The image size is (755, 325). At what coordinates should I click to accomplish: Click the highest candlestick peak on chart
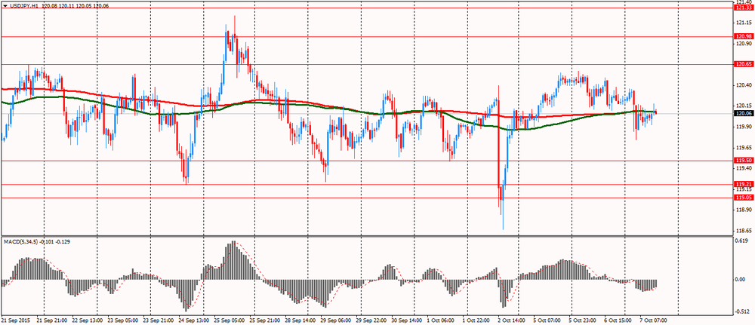tap(226, 27)
